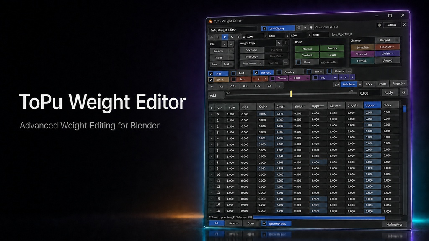Click the Near Copy button
429x241 pixels.
click(252, 56)
